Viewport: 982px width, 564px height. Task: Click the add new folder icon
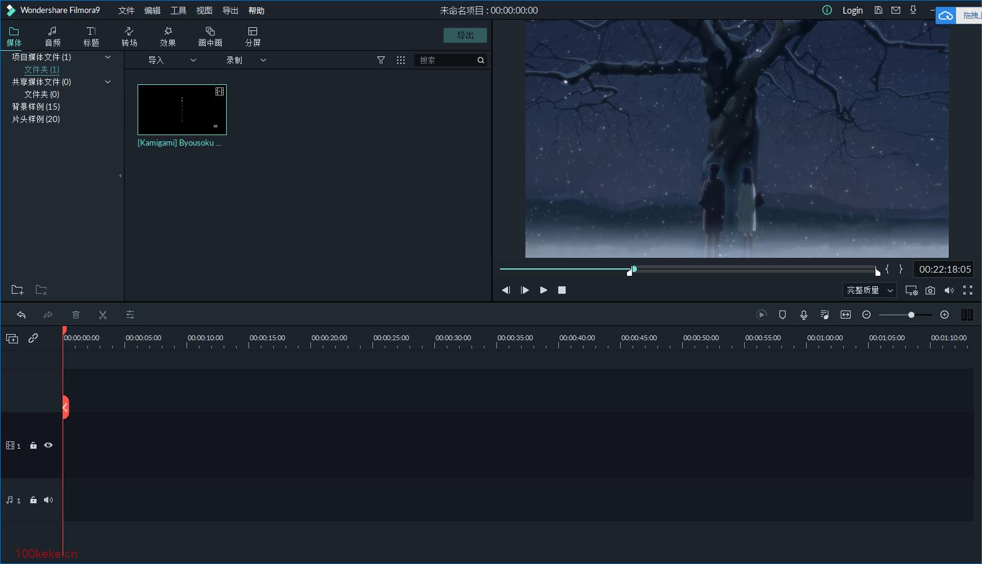(17, 290)
